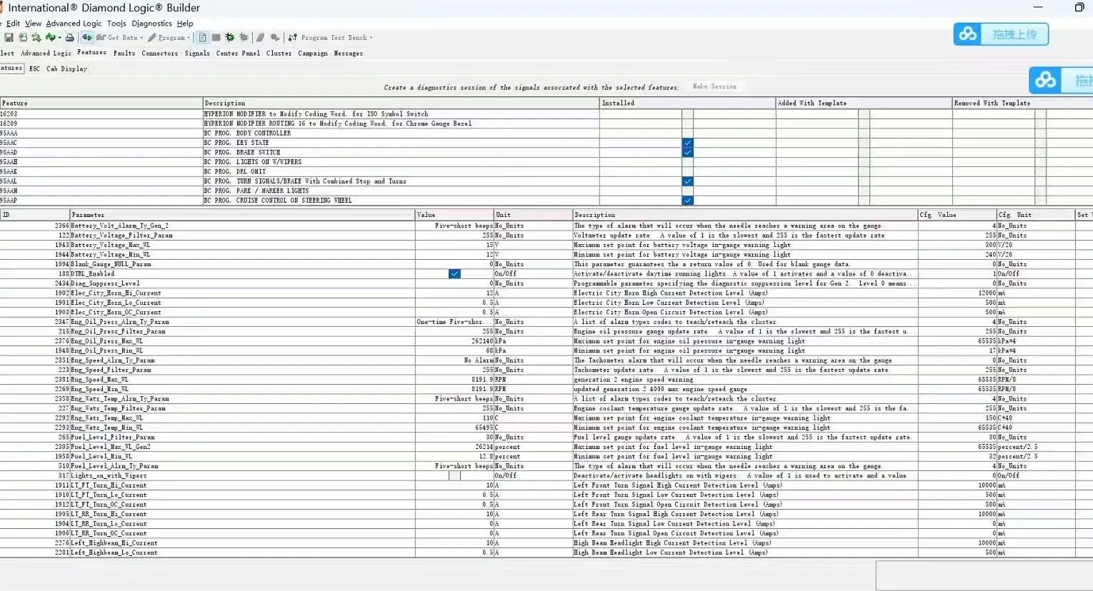Sort by the Cfg. Value column header
The height and width of the screenshot is (591, 1093).
[x=957, y=215]
